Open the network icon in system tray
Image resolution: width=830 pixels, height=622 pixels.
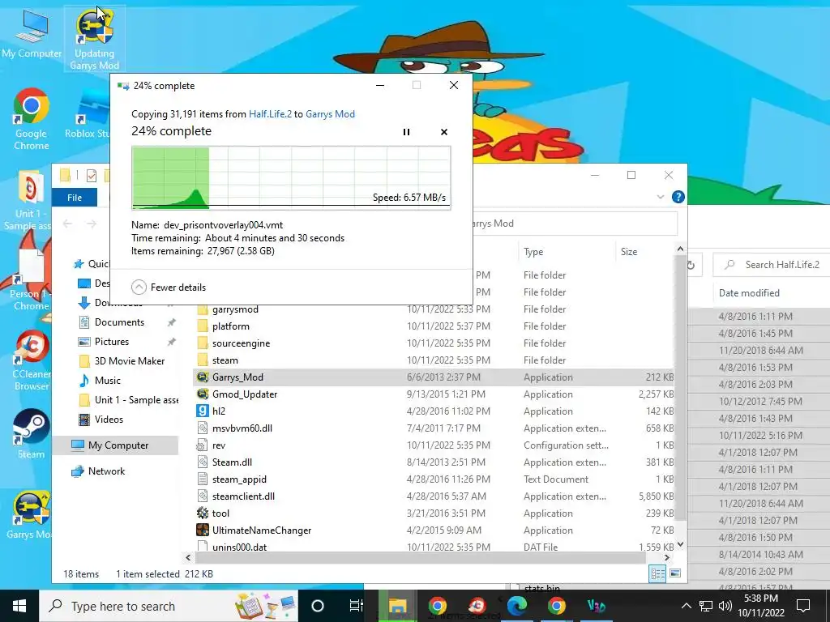706,606
